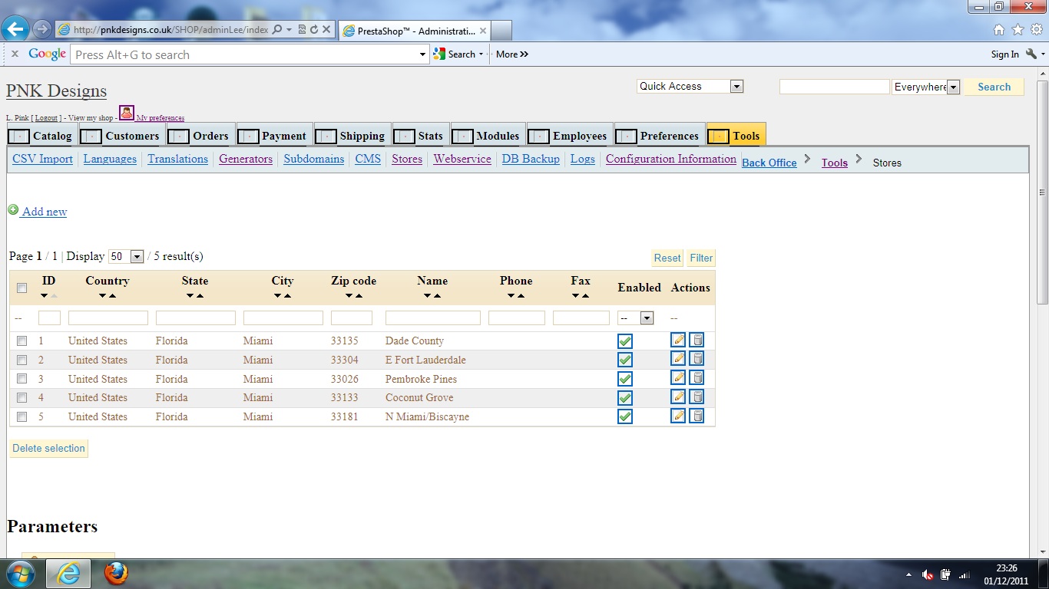Open Google Toolbar wrench options

tap(1032, 54)
